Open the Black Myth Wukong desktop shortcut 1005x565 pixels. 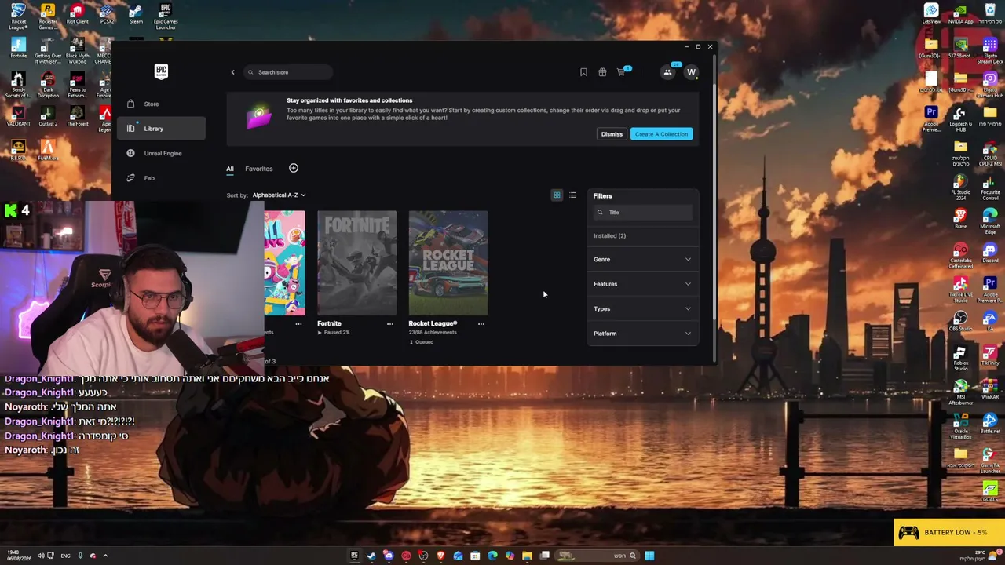(x=77, y=50)
